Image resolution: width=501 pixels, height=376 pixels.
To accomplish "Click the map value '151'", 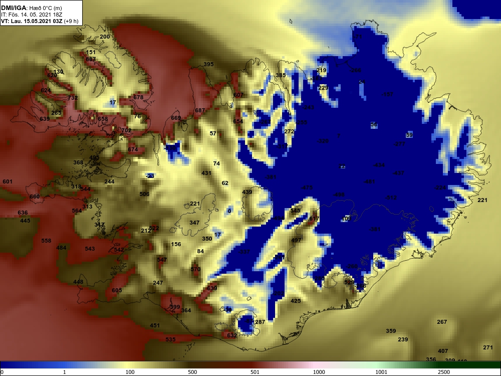I will point(91,53).
